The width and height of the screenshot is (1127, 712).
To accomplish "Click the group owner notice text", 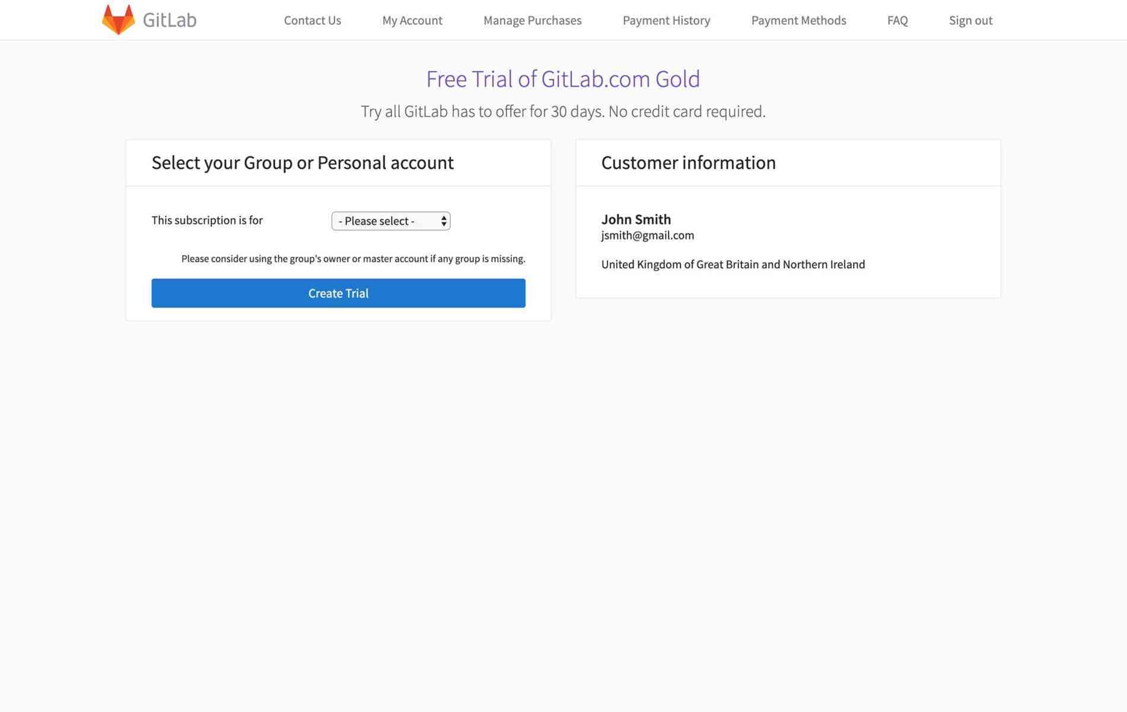I will (x=353, y=258).
